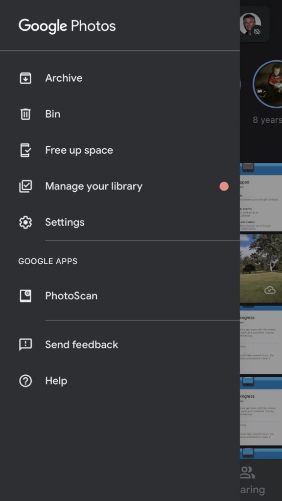Screen dimensions: 282x501
Task: Tap the PhotoScan app icon
Action: [x=25, y=296]
